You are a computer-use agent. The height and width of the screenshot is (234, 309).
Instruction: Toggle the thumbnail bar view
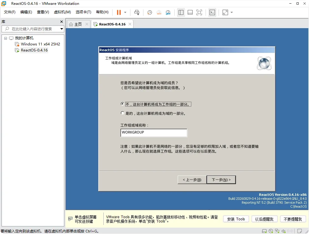click(x=190, y=12)
